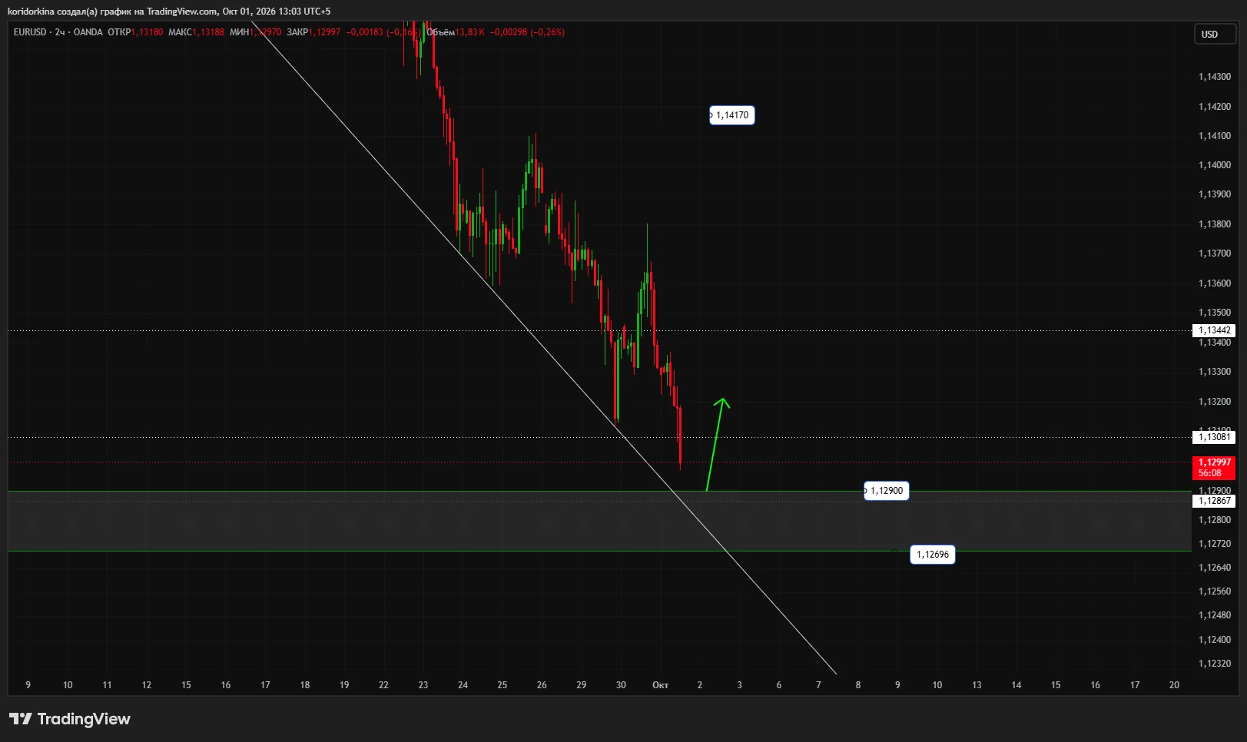Click date 26 on the time axis
1247x742 pixels.
tap(542, 685)
